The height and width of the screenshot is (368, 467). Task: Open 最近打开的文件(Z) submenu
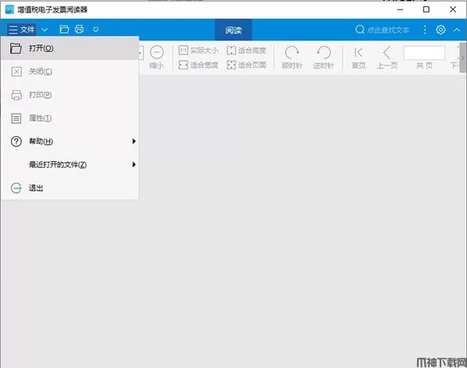click(x=70, y=165)
